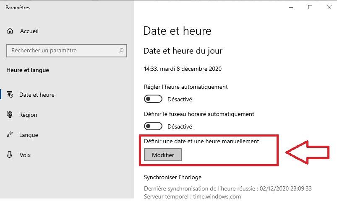Image resolution: width=337 pixels, height=201 pixels.
Task: Click the language characters icon beside Langue
Action: click(10, 135)
